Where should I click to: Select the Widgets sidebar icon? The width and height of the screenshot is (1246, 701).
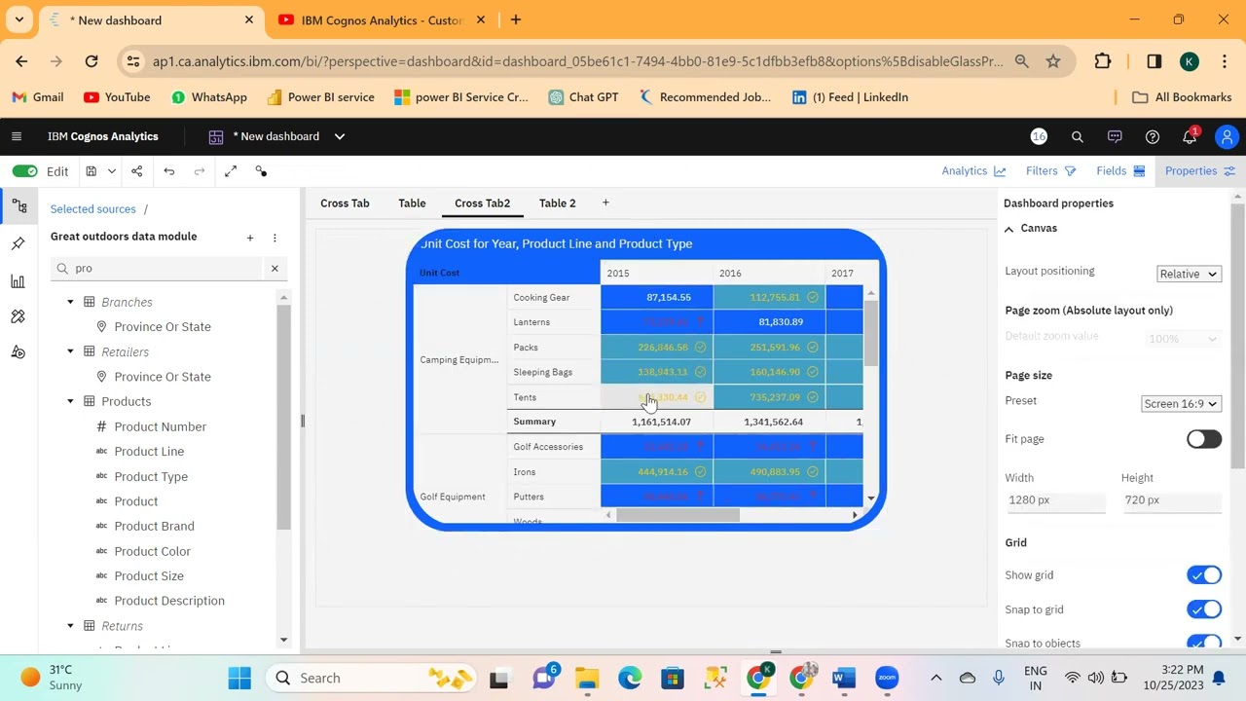point(18,352)
